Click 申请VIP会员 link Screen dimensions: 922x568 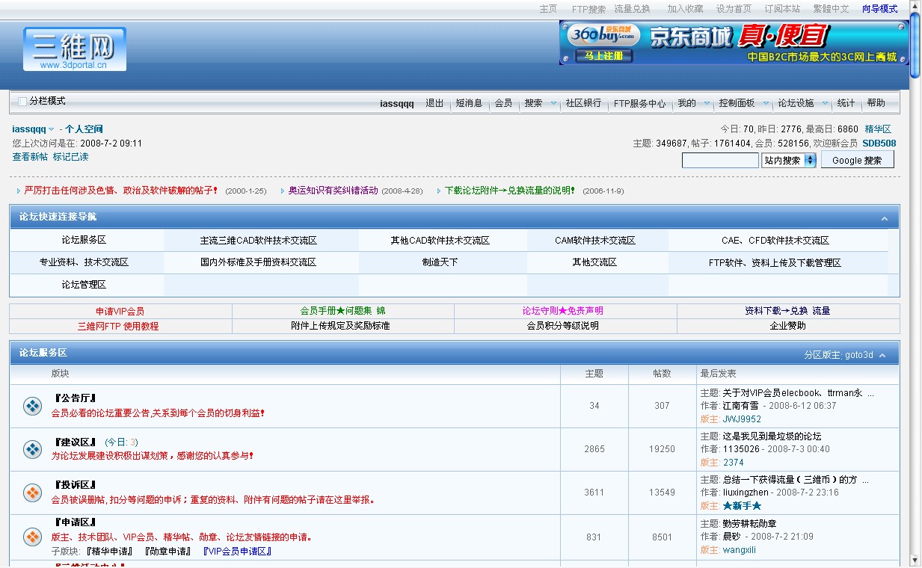[120, 311]
